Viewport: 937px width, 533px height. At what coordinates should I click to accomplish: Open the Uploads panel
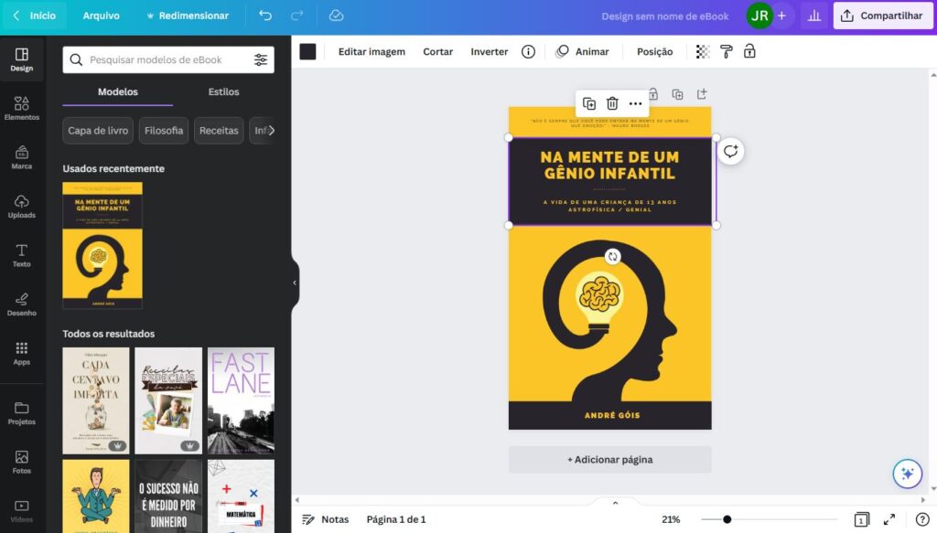coord(23,208)
